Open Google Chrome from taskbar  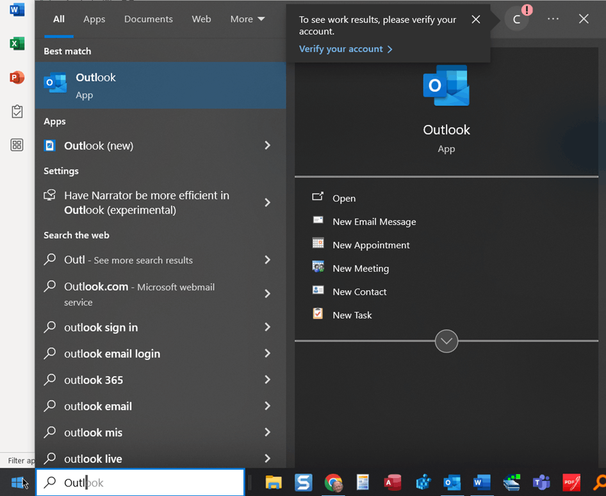[333, 483]
